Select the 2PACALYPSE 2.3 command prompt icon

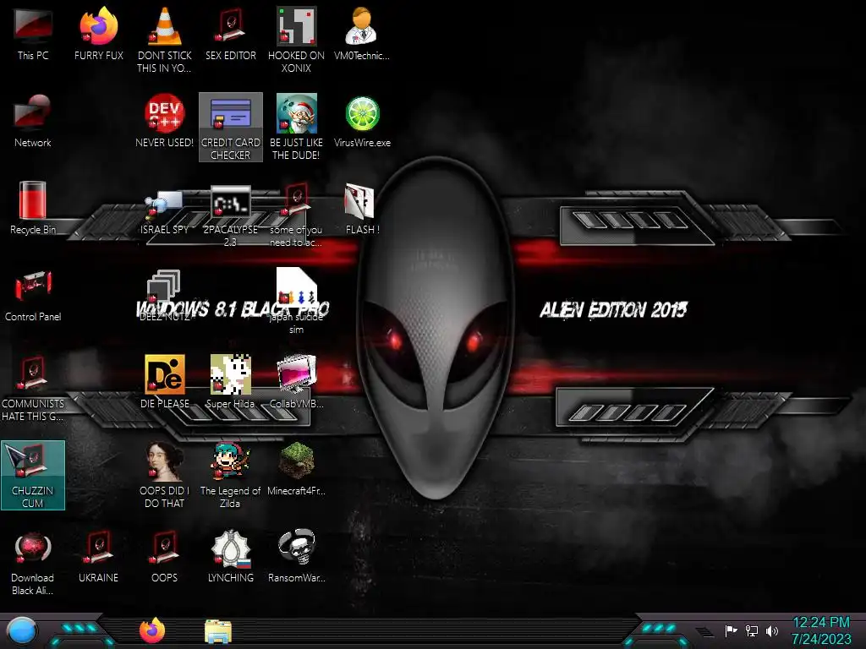coord(231,215)
